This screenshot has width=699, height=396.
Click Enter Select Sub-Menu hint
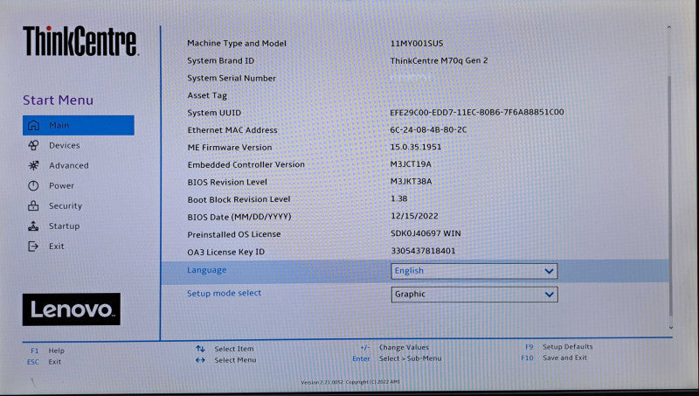pos(397,358)
